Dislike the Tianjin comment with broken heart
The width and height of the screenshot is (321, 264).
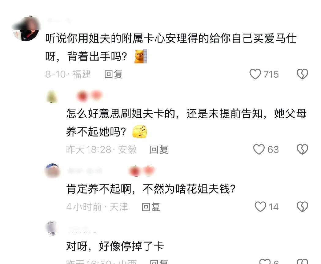coord(302,207)
